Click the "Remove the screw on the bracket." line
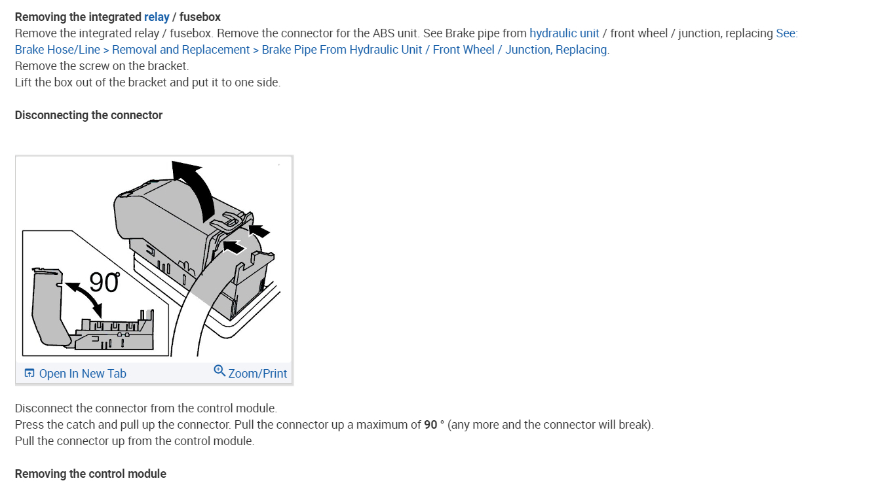 pos(102,66)
